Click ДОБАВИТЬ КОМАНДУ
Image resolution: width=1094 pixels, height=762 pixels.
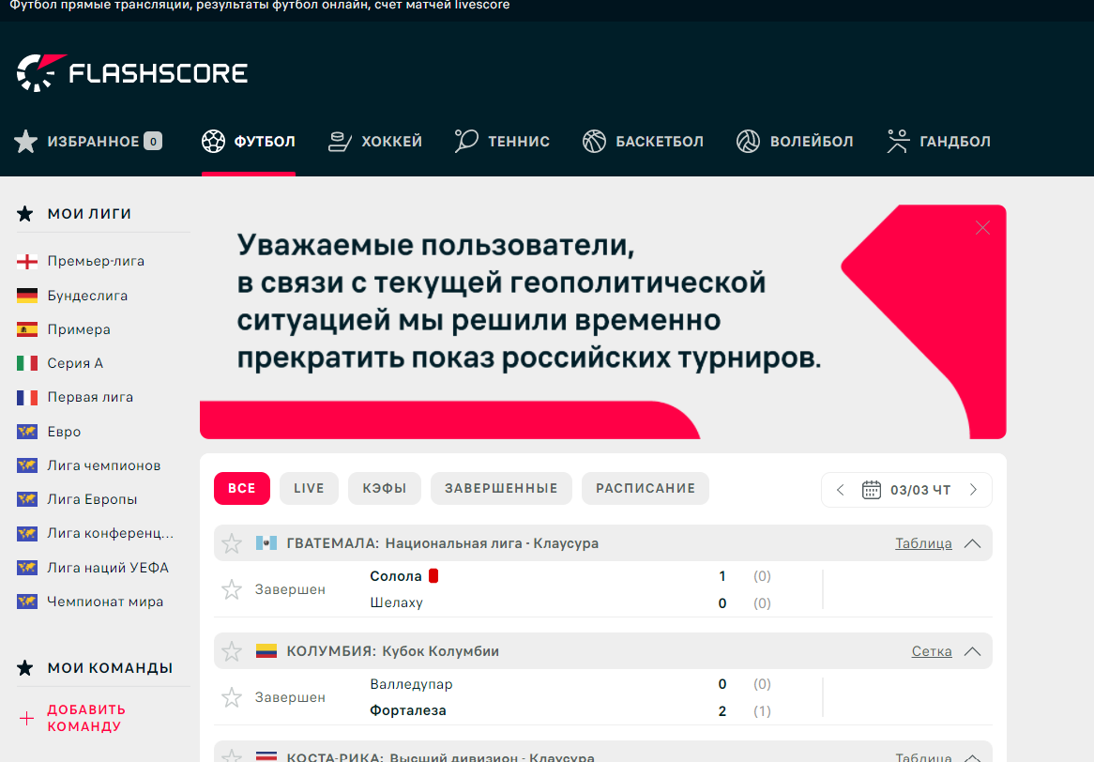[x=86, y=718]
